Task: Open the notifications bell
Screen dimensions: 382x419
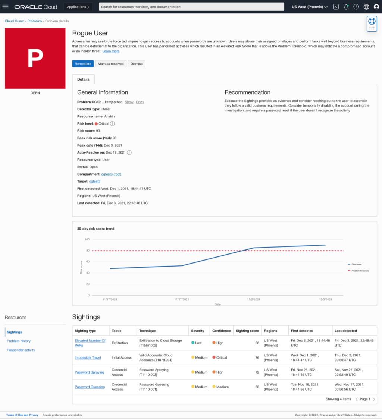Action: [x=346, y=6]
